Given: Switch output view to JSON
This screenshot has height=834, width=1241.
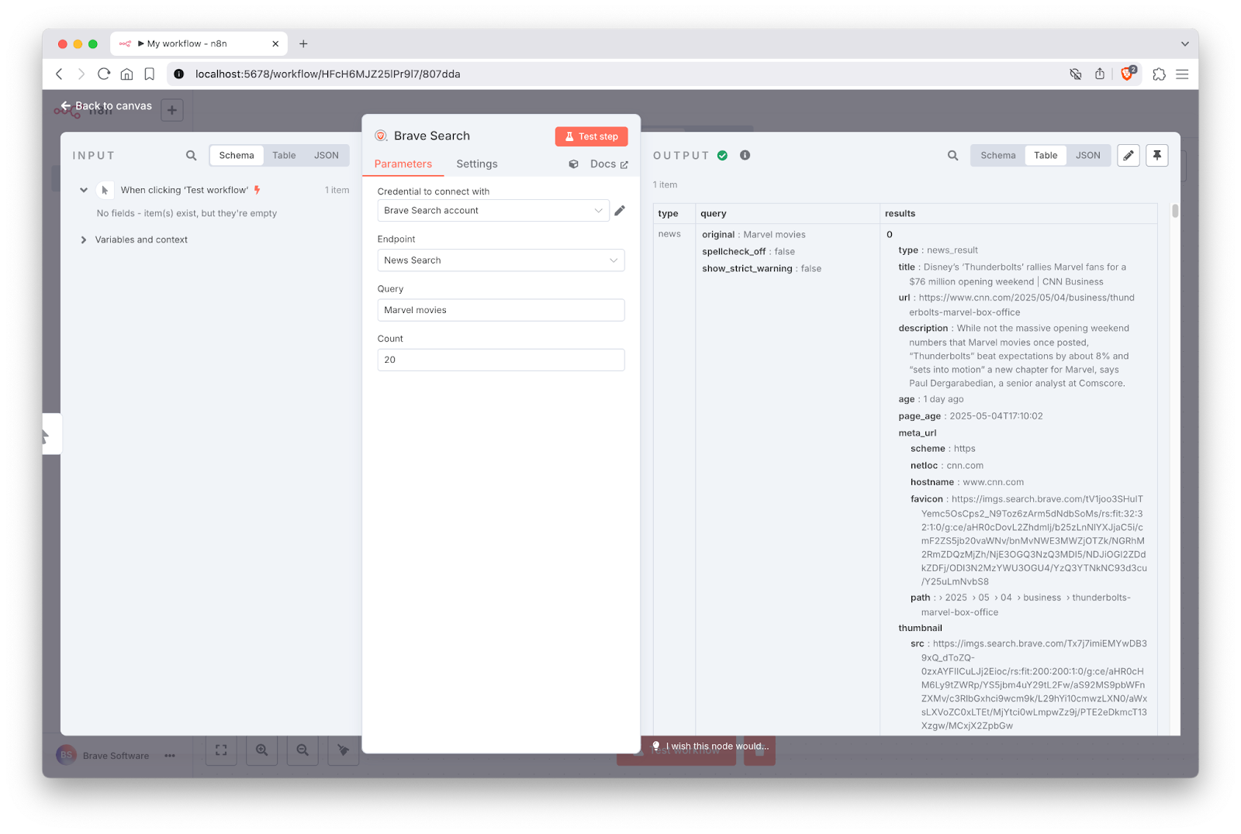Looking at the screenshot, I should click(x=1088, y=155).
